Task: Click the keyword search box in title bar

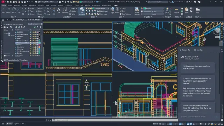Action: click(x=158, y=2)
